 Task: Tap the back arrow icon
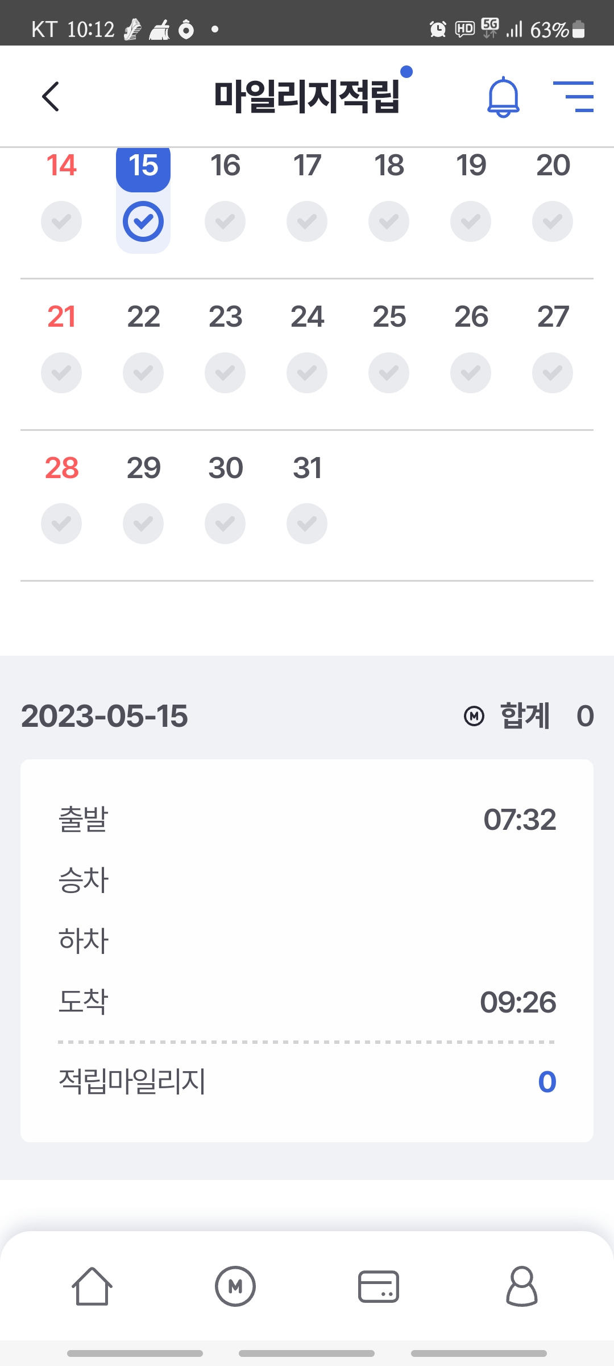click(x=51, y=96)
